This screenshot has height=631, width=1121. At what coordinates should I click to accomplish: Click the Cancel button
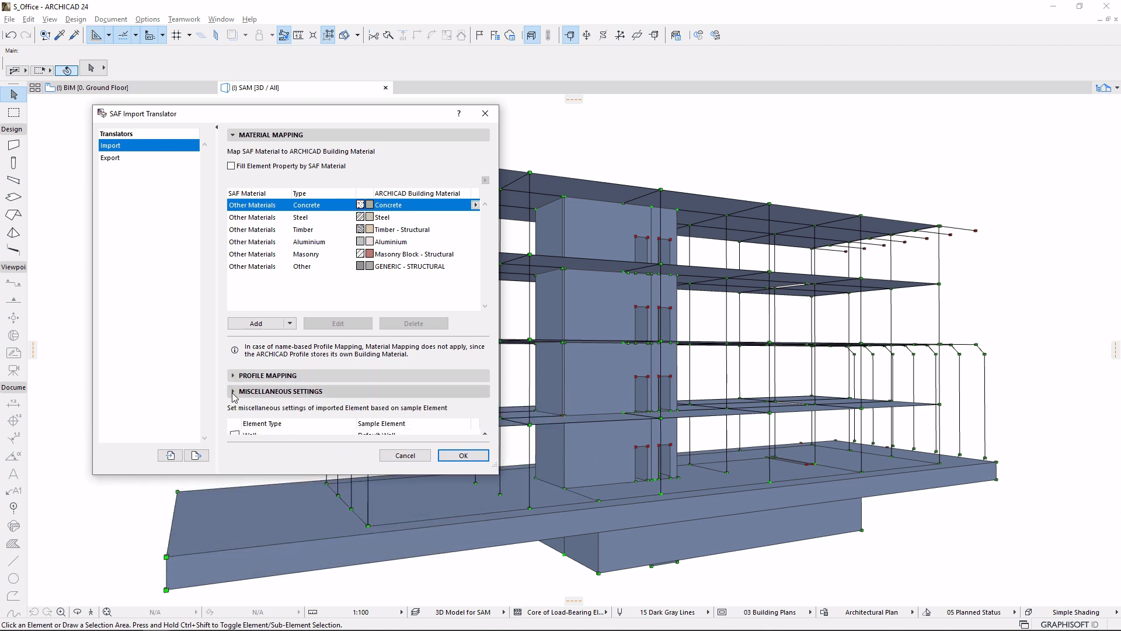coord(406,455)
